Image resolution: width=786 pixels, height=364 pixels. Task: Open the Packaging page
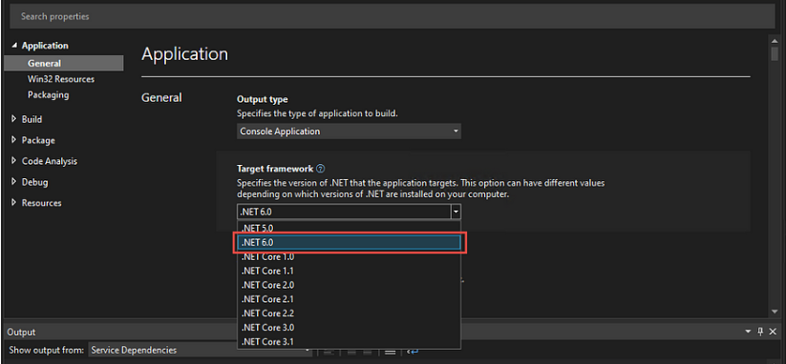coord(48,94)
